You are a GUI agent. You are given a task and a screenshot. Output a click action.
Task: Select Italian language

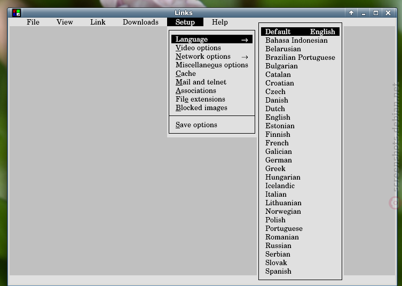point(300,195)
